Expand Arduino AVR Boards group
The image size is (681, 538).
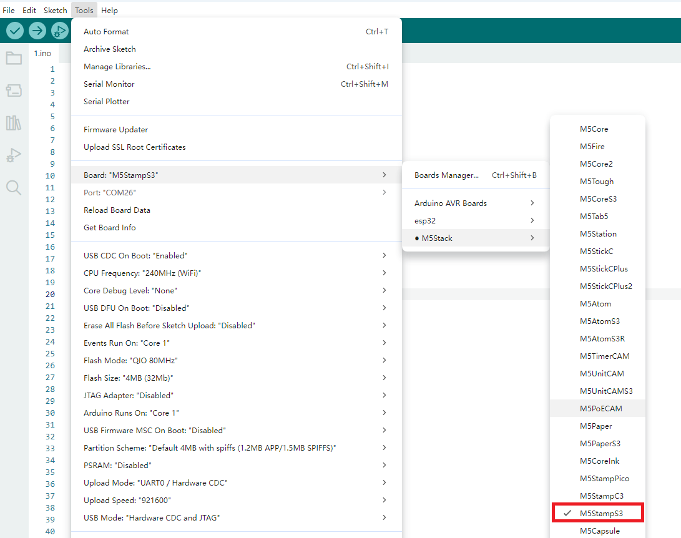click(476, 203)
